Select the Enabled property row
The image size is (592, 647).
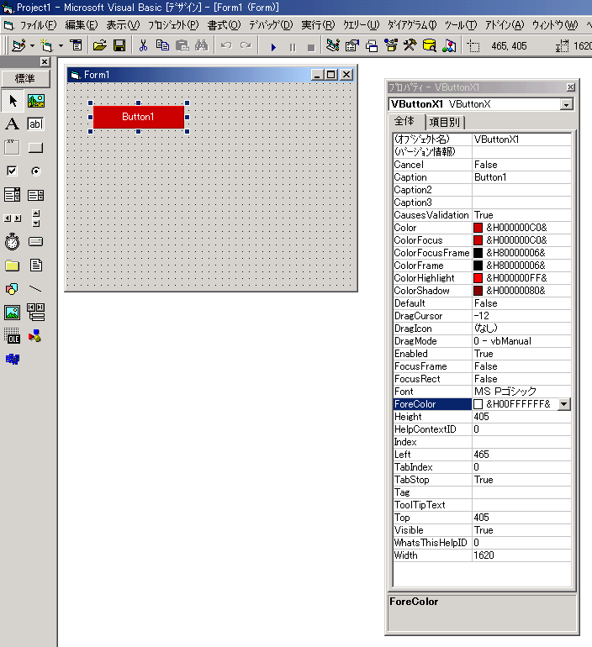(x=482, y=354)
